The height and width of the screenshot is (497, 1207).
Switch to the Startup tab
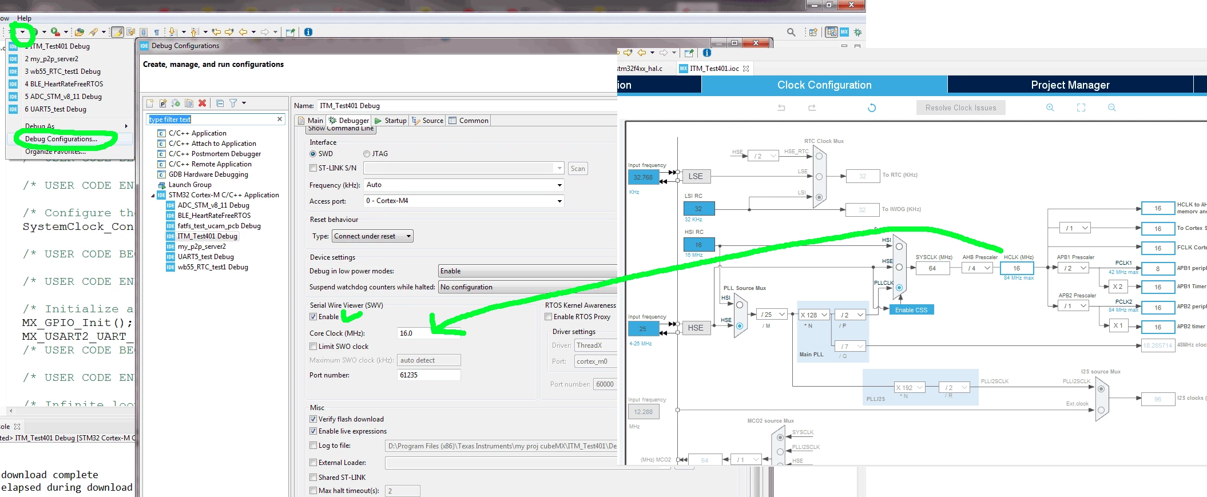point(390,121)
